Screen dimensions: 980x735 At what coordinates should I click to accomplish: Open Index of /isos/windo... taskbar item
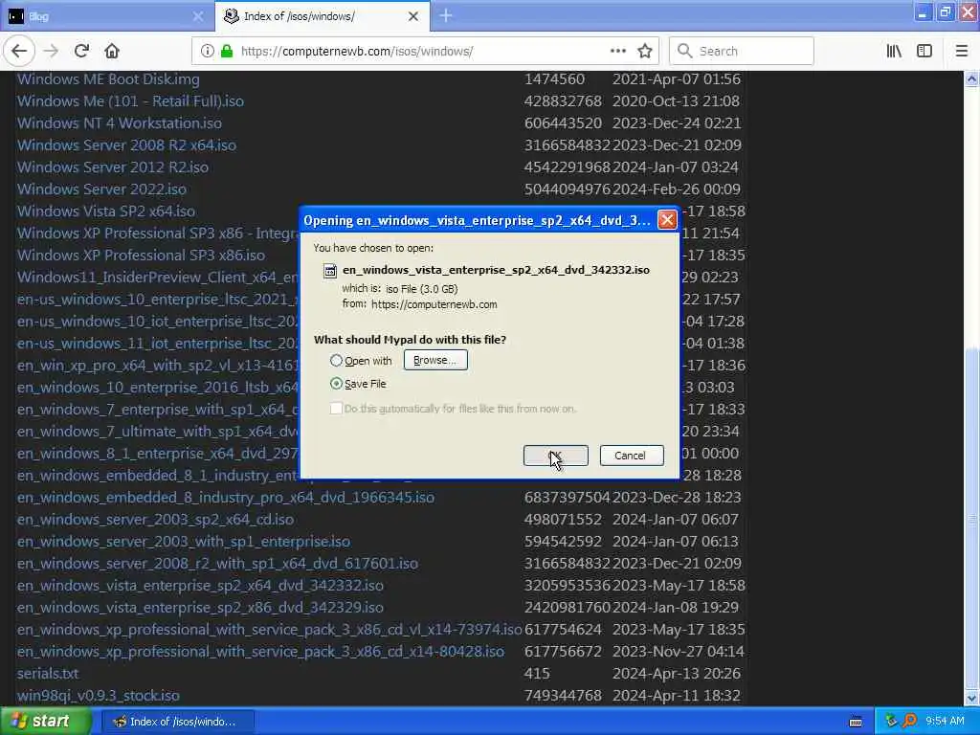(177, 722)
